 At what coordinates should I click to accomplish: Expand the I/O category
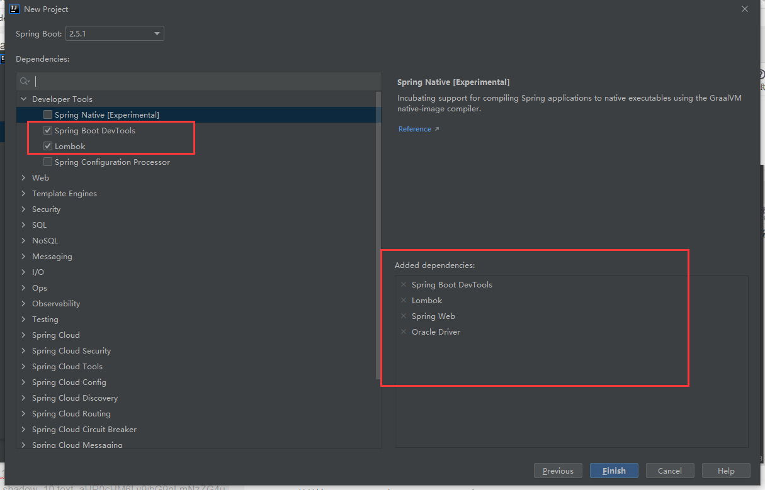(24, 272)
